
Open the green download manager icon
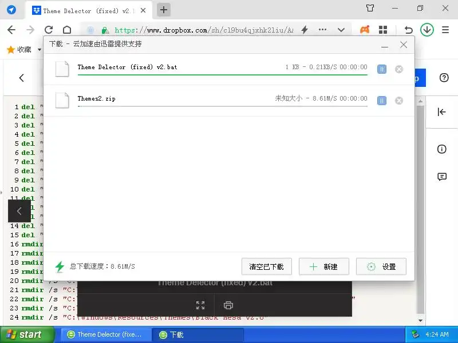tap(427, 30)
